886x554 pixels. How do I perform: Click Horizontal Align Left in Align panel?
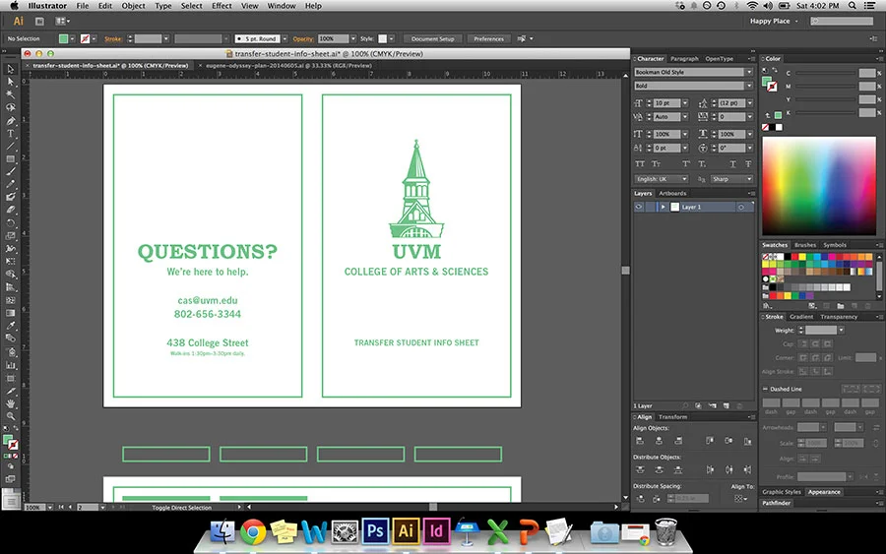pos(640,441)
